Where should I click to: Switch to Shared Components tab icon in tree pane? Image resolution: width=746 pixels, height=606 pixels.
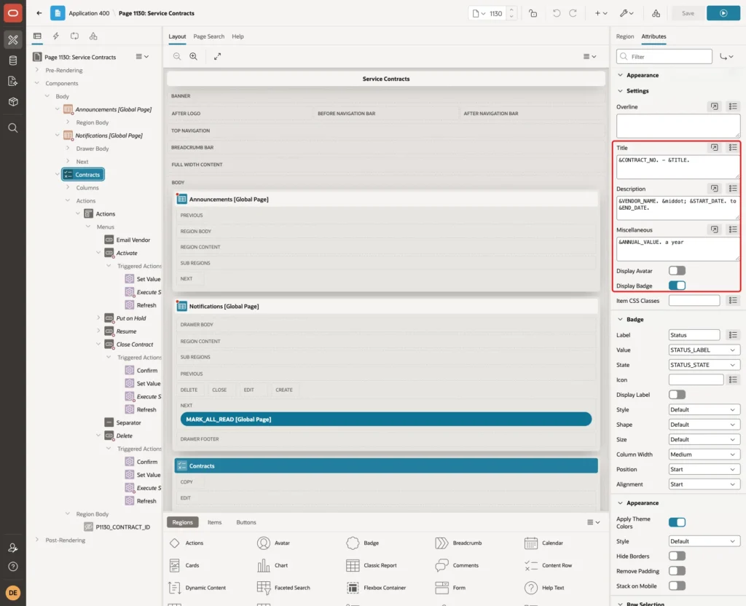click(93, 36)
